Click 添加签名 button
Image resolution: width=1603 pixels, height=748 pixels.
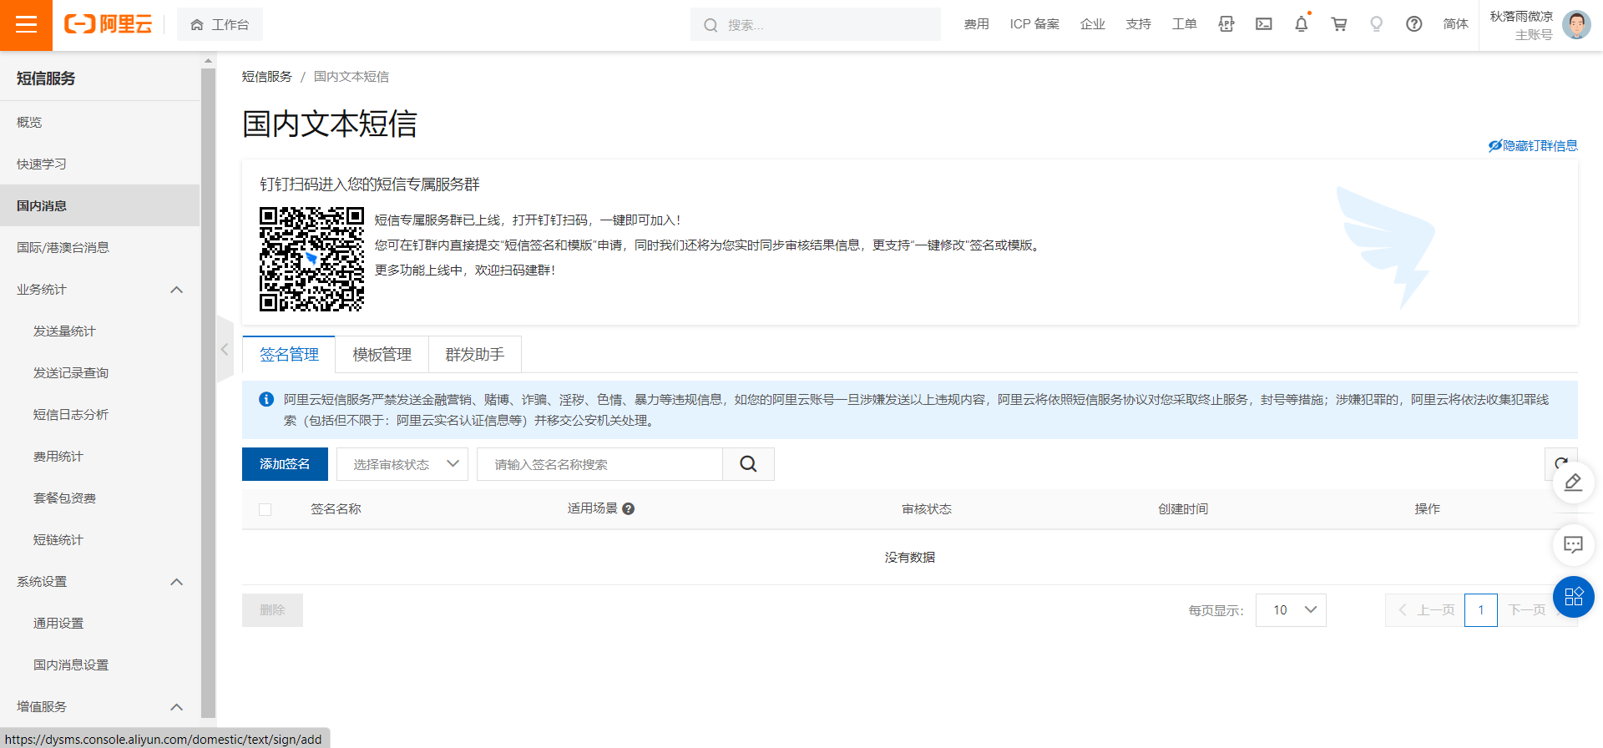coord(285,464)
